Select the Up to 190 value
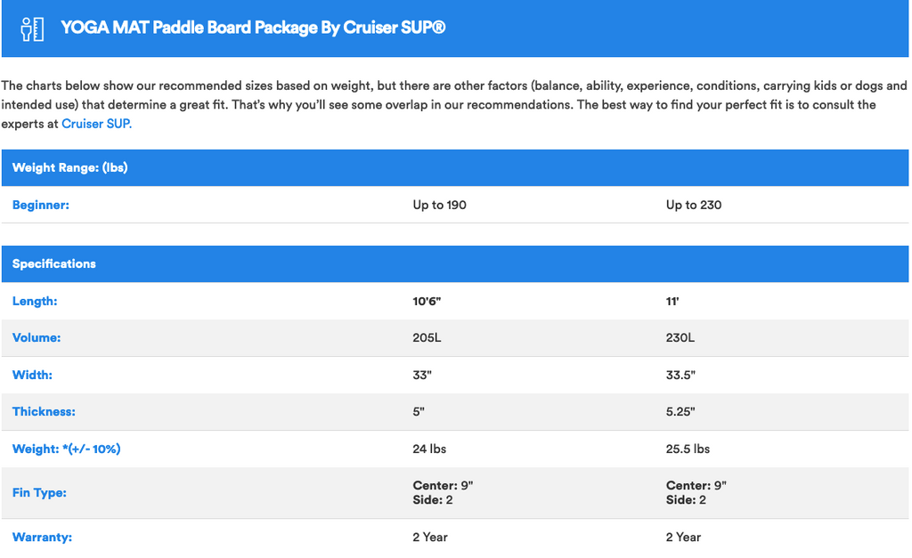This screenshot has height=558, width=912. point(440,206)
